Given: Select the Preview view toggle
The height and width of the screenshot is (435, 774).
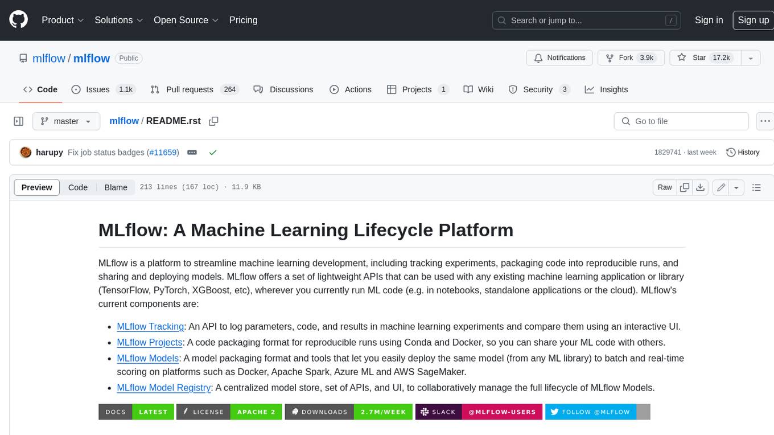Looking at the screenshot, I should pyautogui.click(x=37, y=187).
